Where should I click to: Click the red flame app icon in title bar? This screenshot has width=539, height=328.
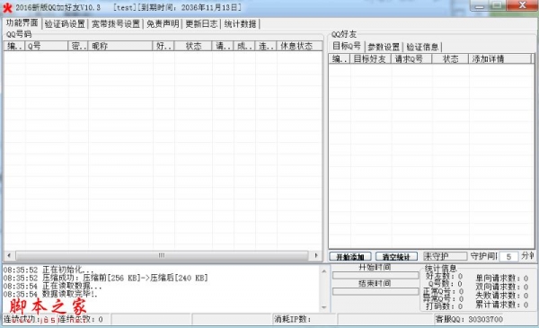(x=7, y=7)
